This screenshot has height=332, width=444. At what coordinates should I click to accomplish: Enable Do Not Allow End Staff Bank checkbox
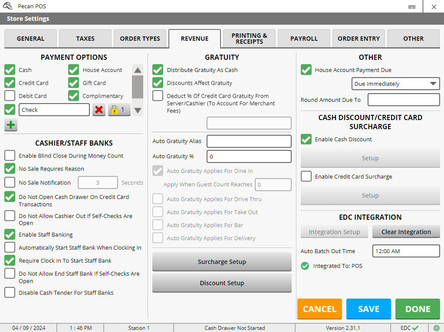click(x=10, y=273)
